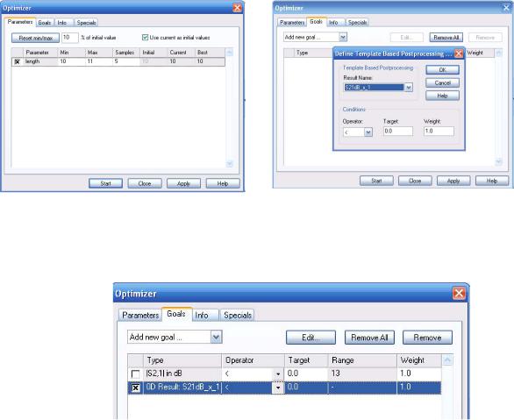This screenshot has height=420, width=514.
Task: Open Specials tab in the two-goal Optimizer window
Action: click(x=238, y=315)
